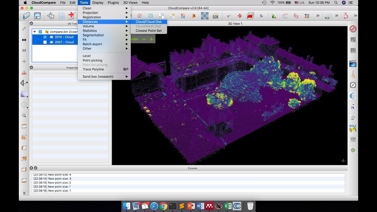Toggle the compare.bin checkbox
Screen dimensions: 377x212
(x=40, y=32)
